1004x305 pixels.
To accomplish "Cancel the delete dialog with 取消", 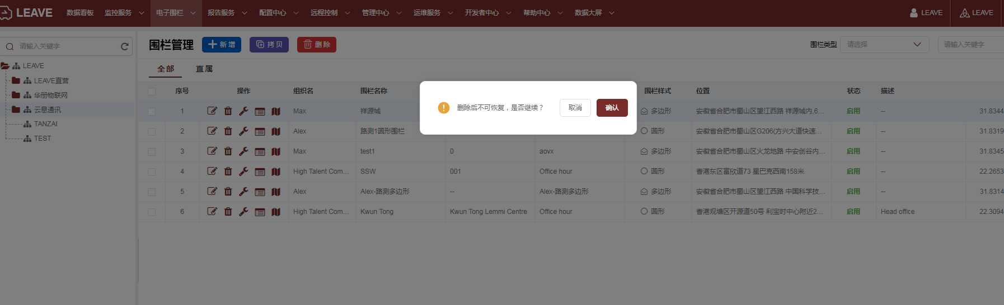I will [x=575, y=108].
